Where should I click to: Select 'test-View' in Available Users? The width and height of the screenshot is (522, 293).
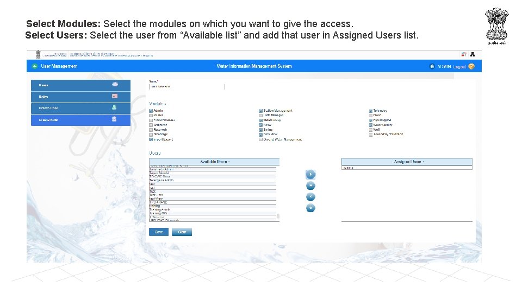coord(213,199)
